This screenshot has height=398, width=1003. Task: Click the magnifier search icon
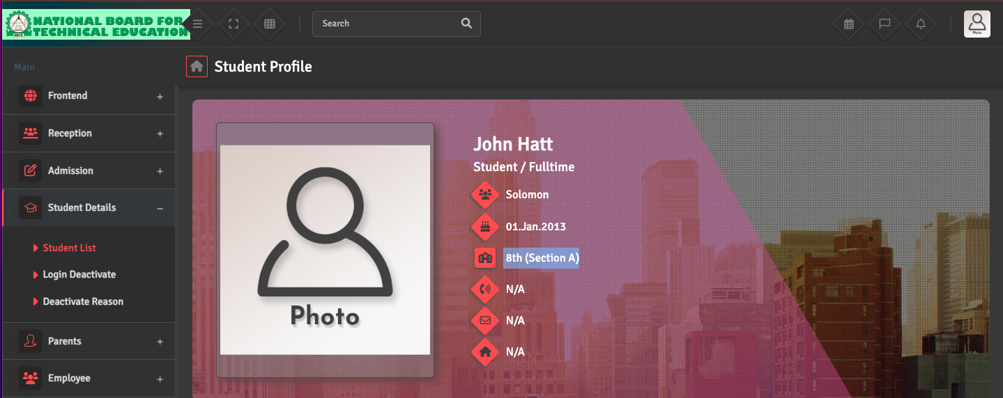pyautogui.click(x=466, y=24)
